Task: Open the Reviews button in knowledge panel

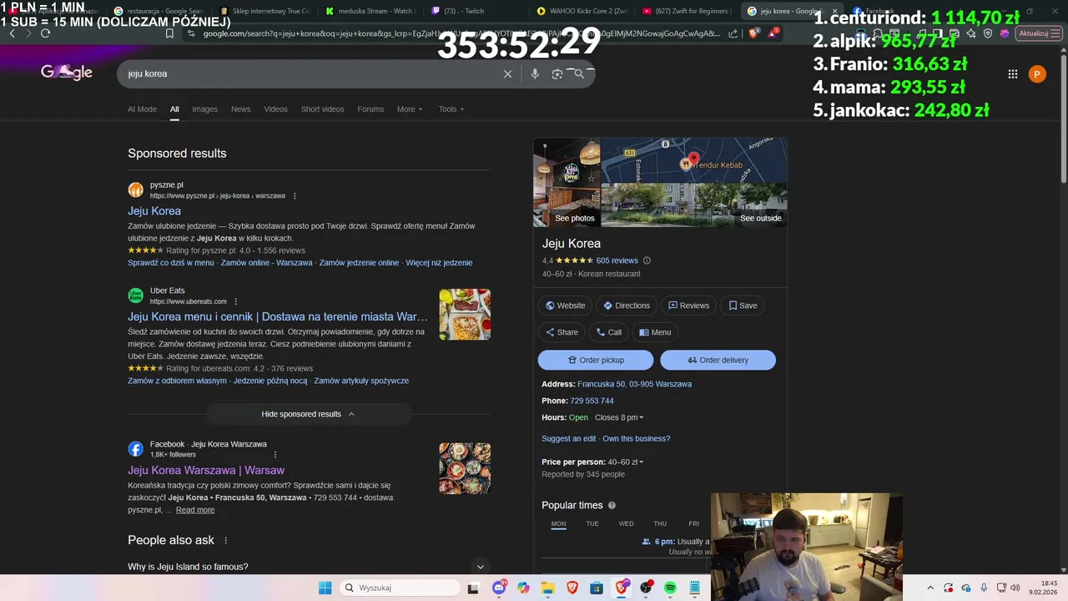Action: [688, 306]
